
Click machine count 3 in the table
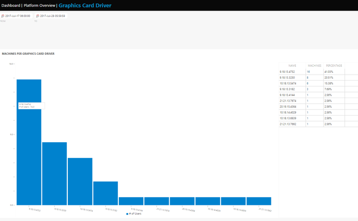tap(307, 89)
